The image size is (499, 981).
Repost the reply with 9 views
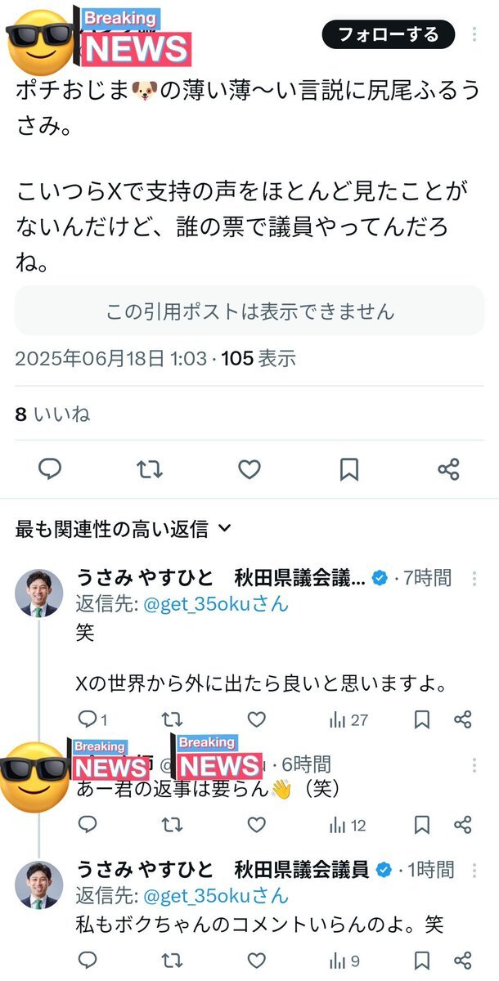[172, 961]
